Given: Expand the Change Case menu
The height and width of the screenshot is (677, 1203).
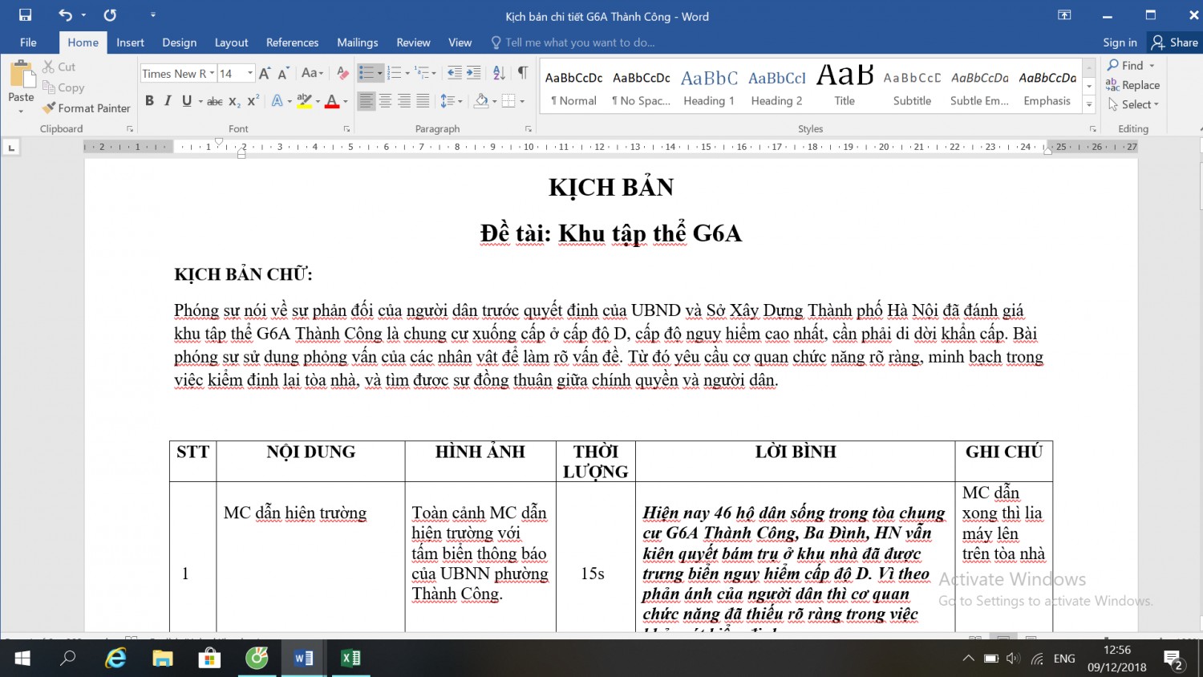Looking at the screenshot, I should 313,74.
